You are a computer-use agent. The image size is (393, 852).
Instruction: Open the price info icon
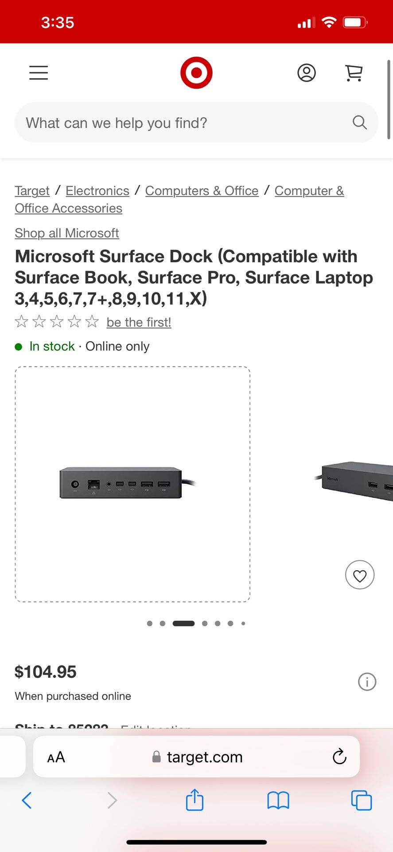click(x=367, y=682)
